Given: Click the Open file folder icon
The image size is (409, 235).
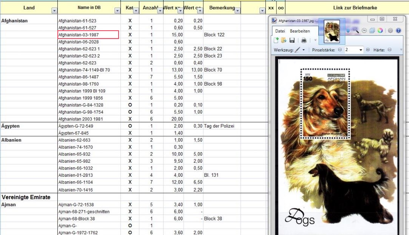Looking at the screenshot, I should [284, 40].
